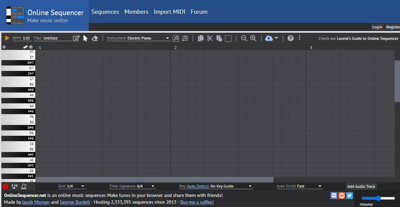The width and height of the screenshot is (400, 207).
Task: Click the A6 piano key
Action: click(18, 95)
